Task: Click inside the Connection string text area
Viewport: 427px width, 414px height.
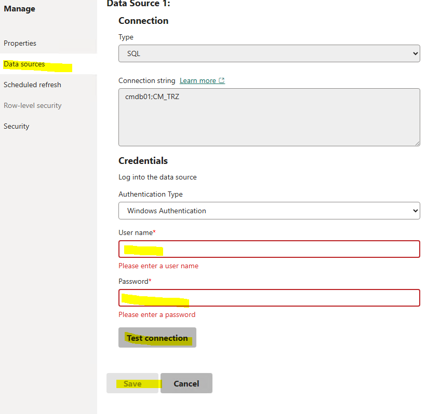Action: (269, 117)
